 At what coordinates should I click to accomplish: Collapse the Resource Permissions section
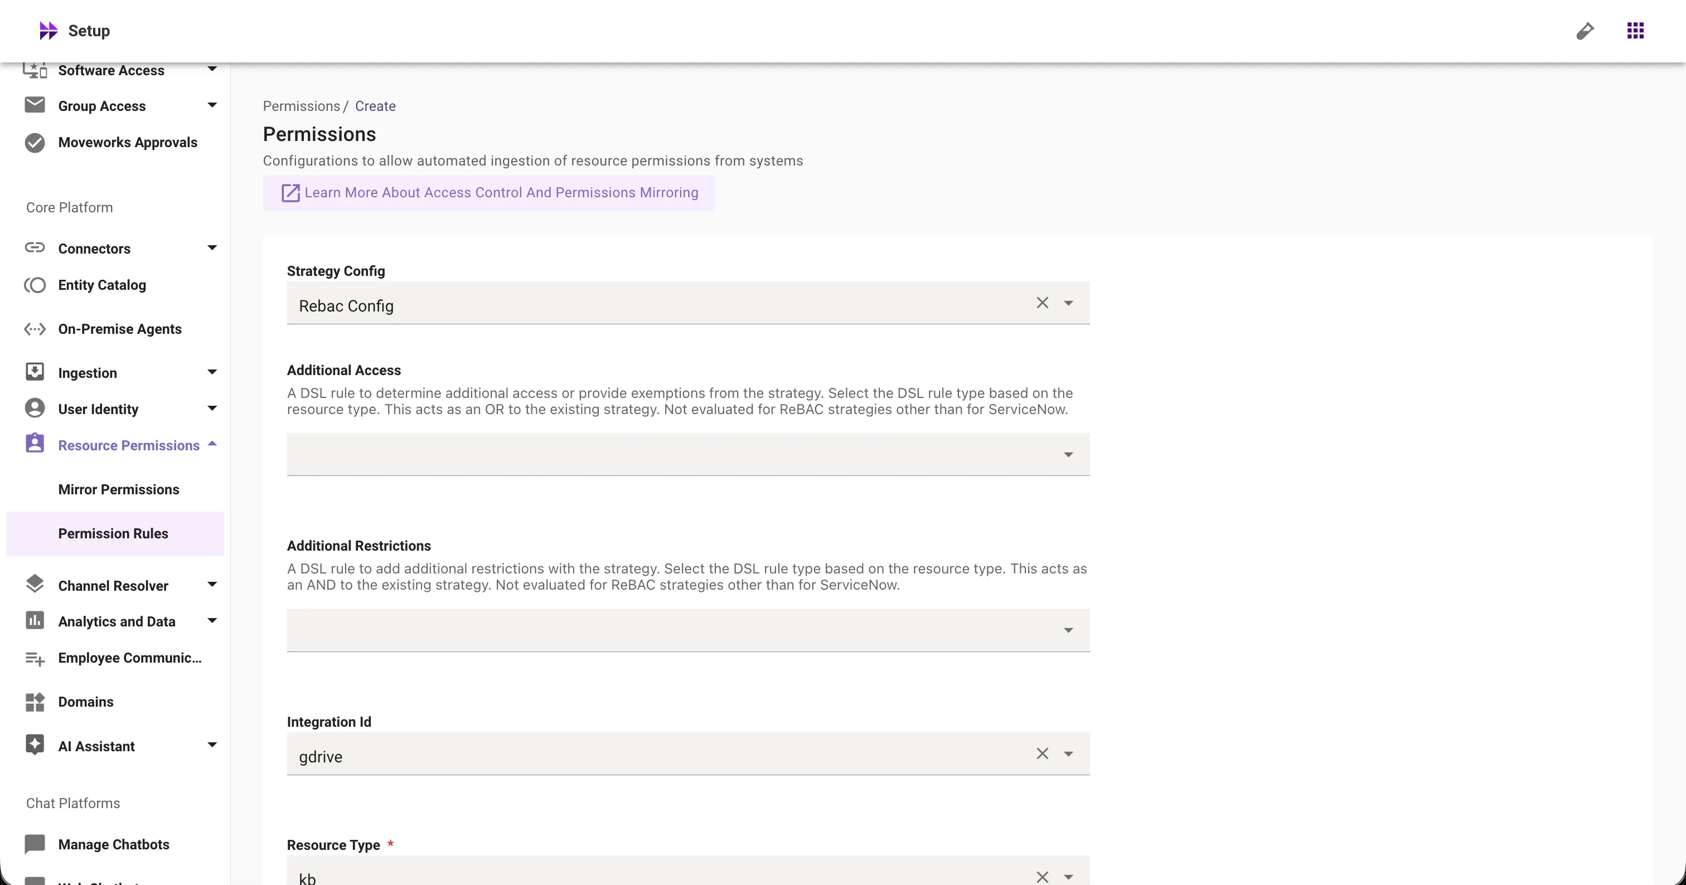point(212,445)
